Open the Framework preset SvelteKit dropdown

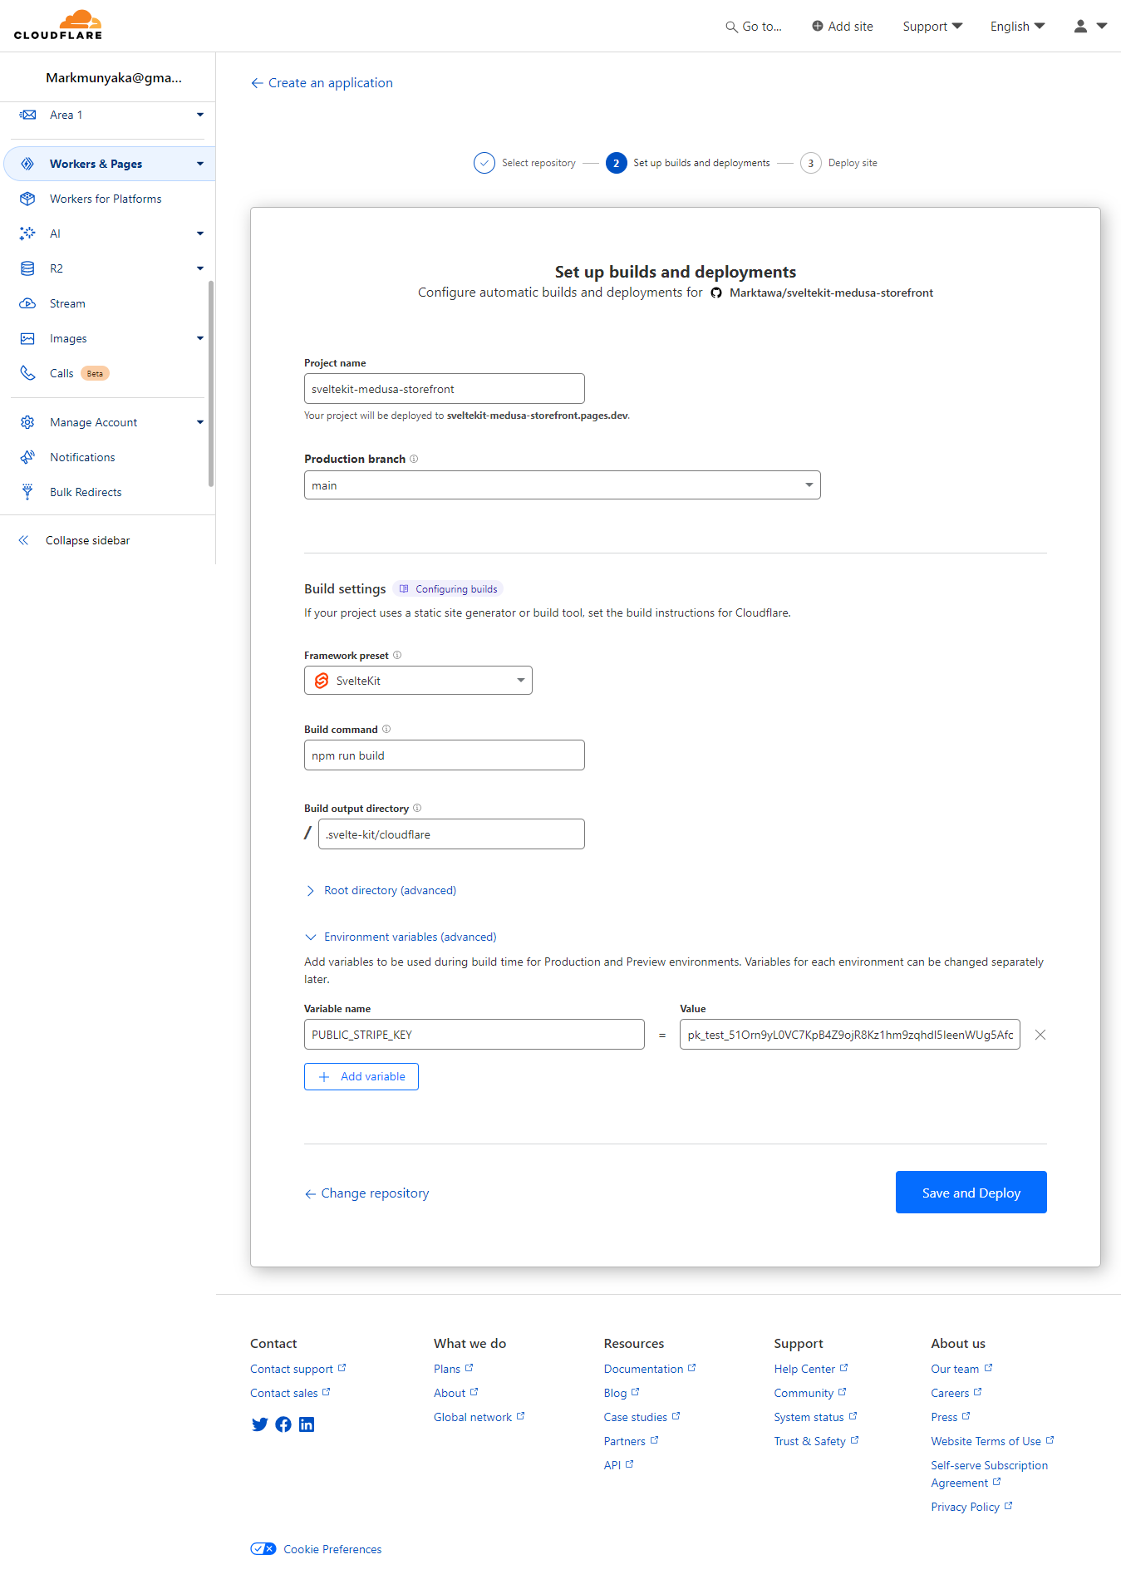tap(418, 681)
